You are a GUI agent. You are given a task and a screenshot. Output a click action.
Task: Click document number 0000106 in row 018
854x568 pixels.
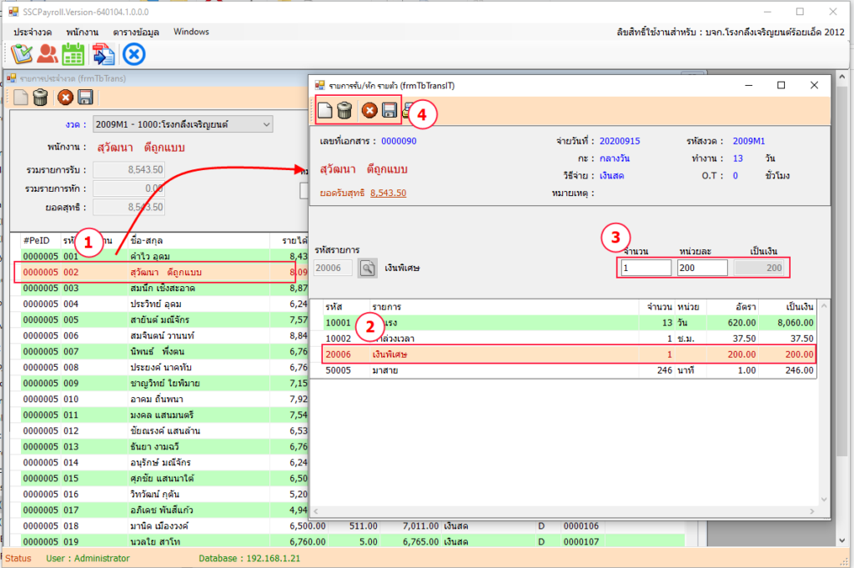click(581, 526)
